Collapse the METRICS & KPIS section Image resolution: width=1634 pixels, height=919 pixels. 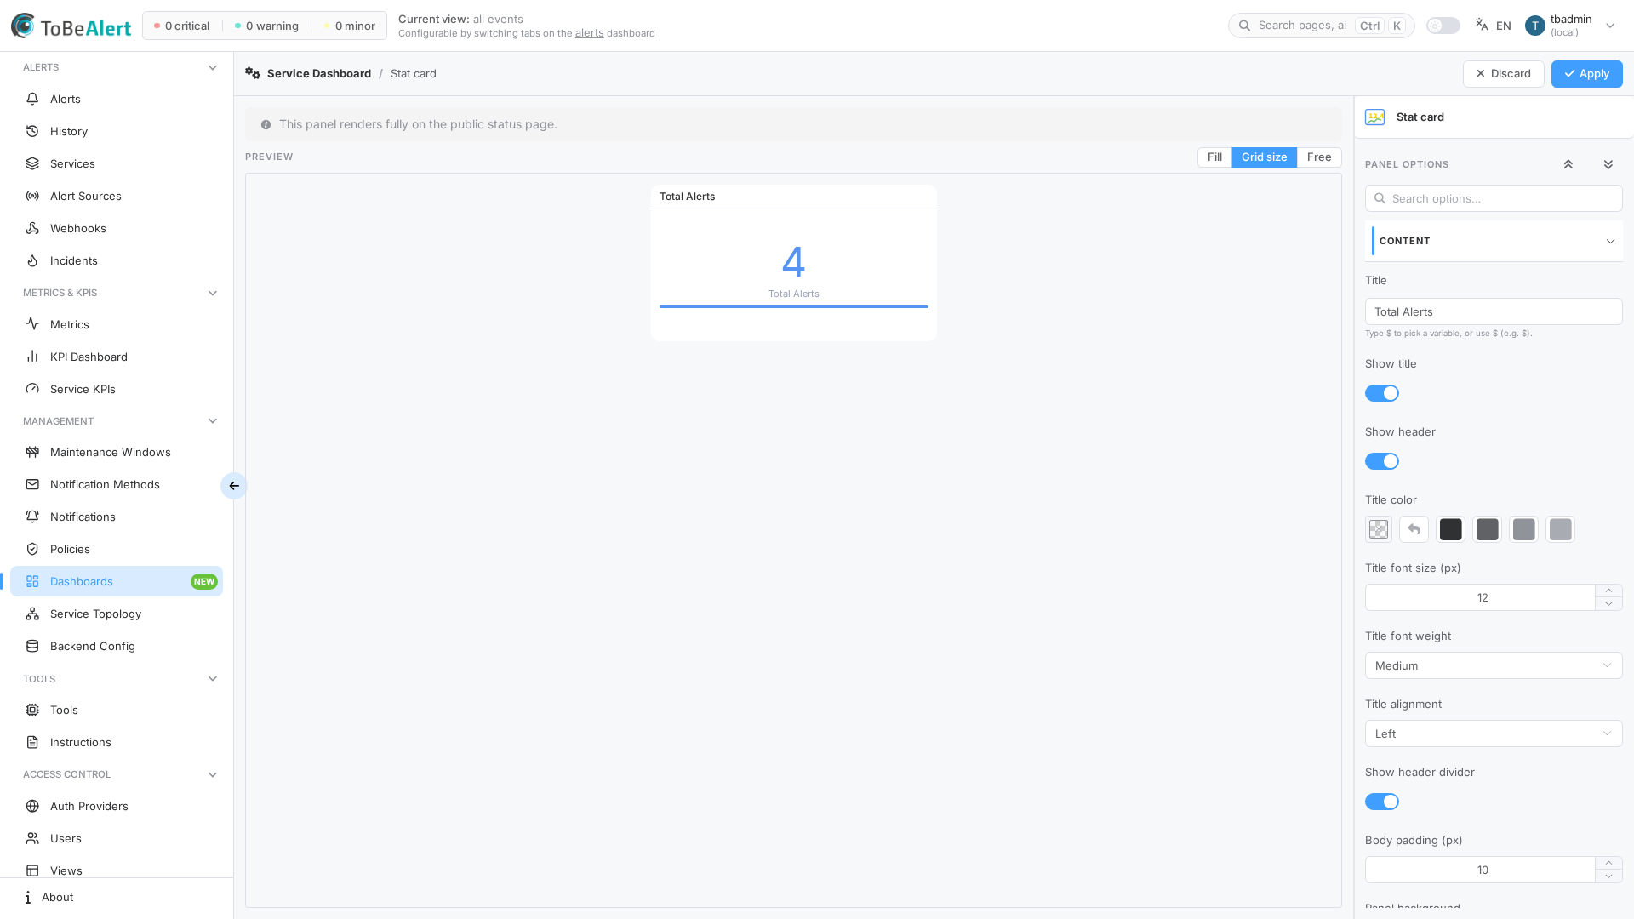213,293
